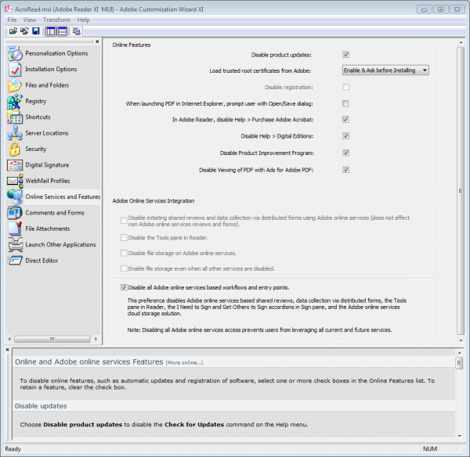This screenshot has width=470, height=457.
Task: Click the Disable initiating shared reviews checkbox
Action: pyautogui.click(x=124, y=221)
